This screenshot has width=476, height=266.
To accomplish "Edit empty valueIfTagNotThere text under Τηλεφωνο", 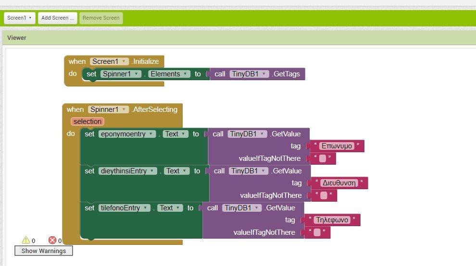I will 317,232.
